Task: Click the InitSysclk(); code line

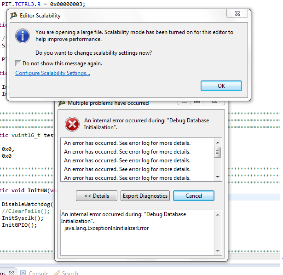Action: point(23,218)
